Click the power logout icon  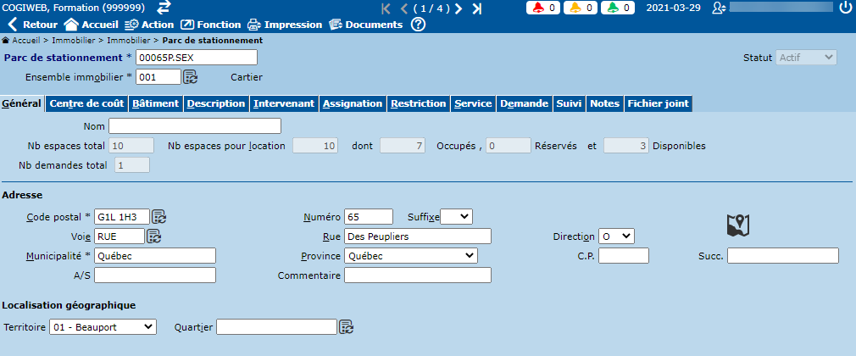tap(845, 8)
